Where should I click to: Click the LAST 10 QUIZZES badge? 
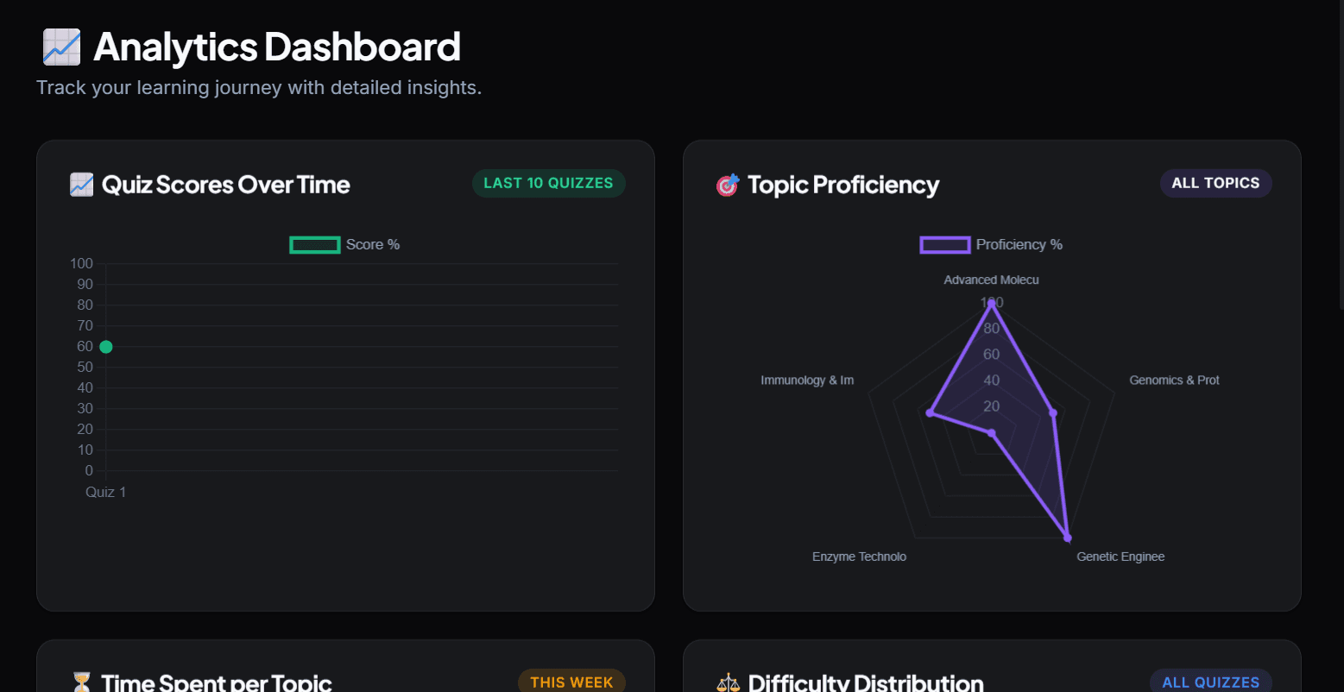[x=548, y=183]
